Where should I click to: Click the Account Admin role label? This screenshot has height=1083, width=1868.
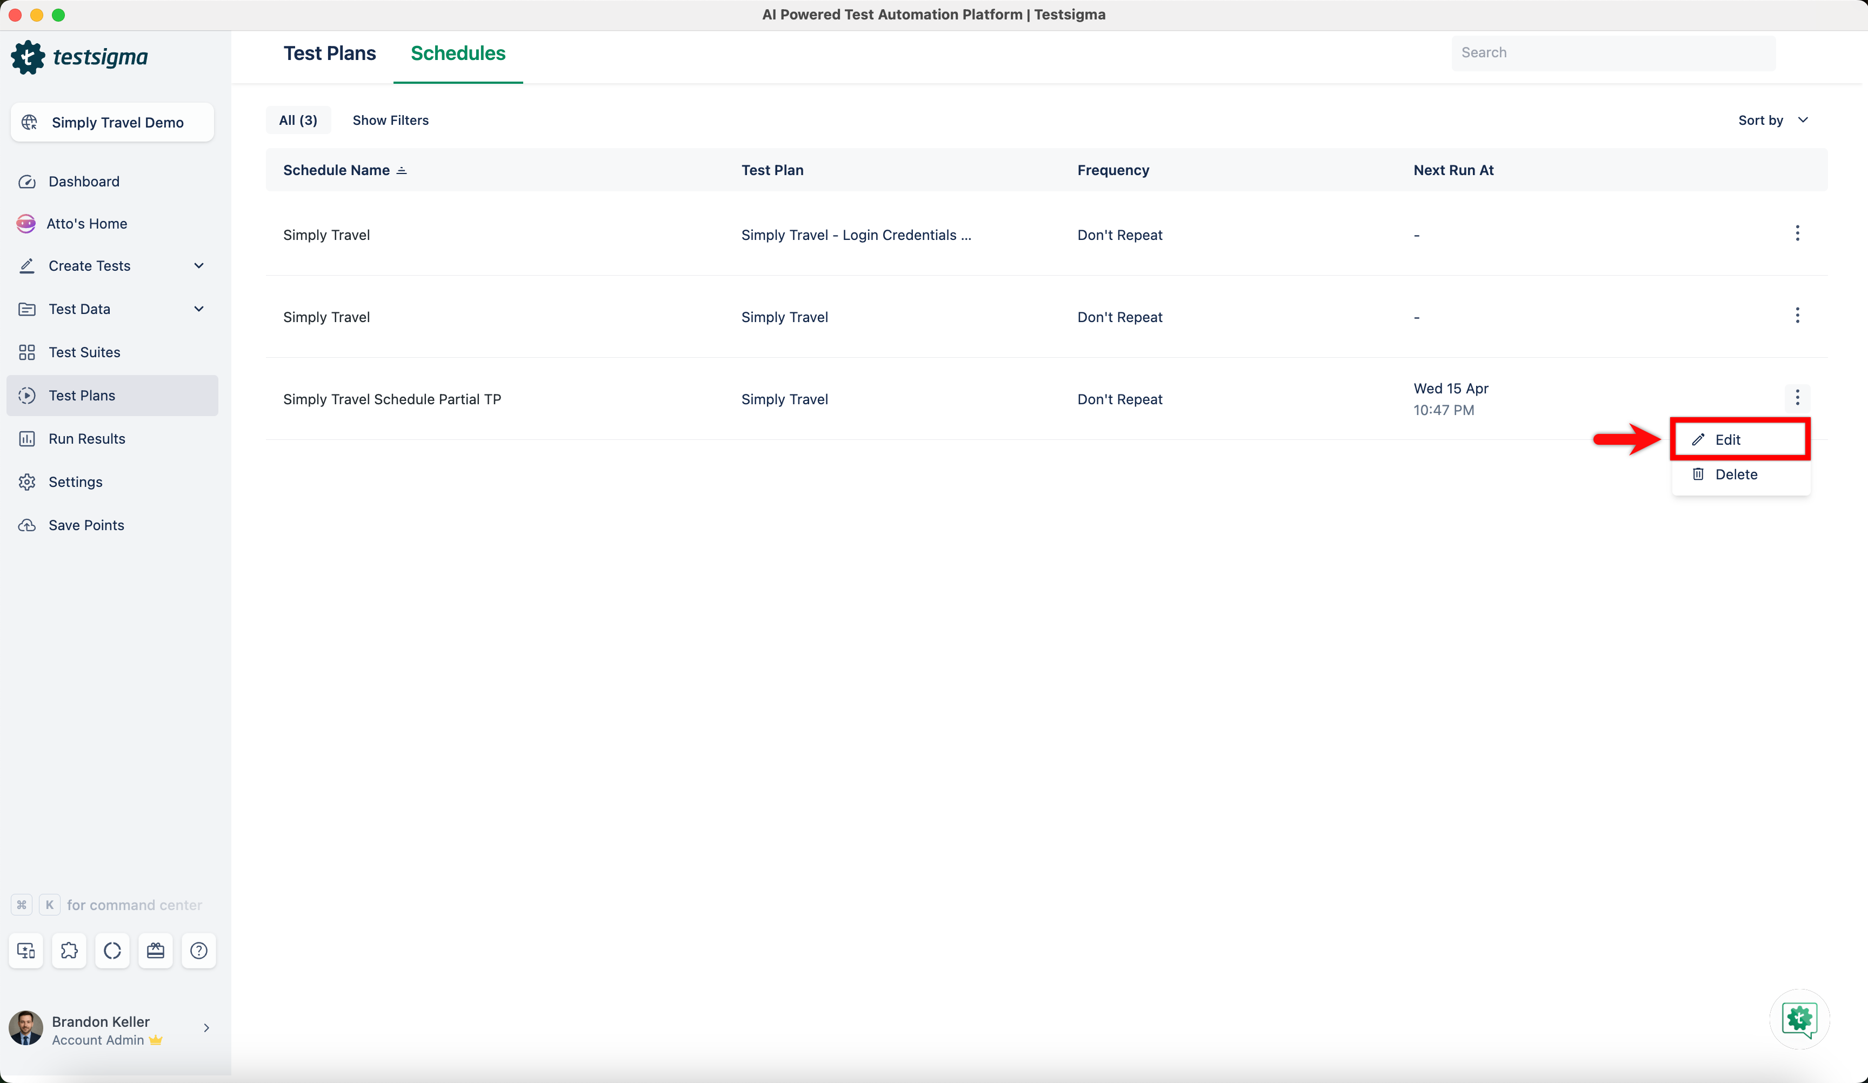pos(98,1040)
